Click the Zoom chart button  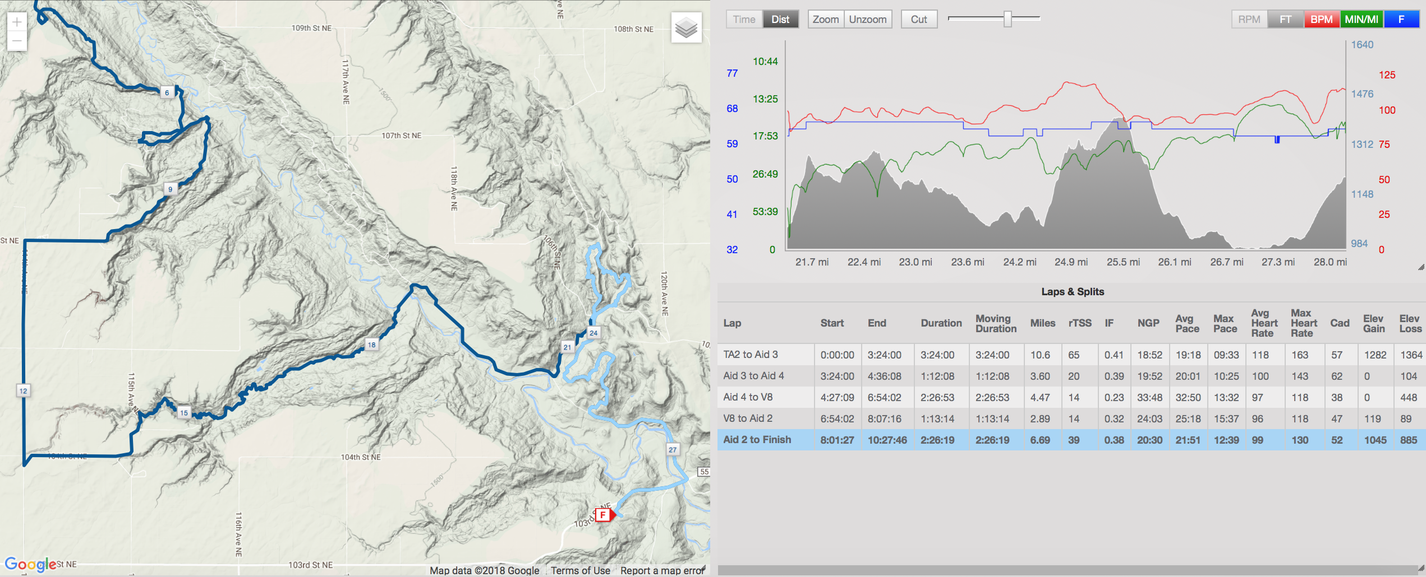[x=826, y=19]
